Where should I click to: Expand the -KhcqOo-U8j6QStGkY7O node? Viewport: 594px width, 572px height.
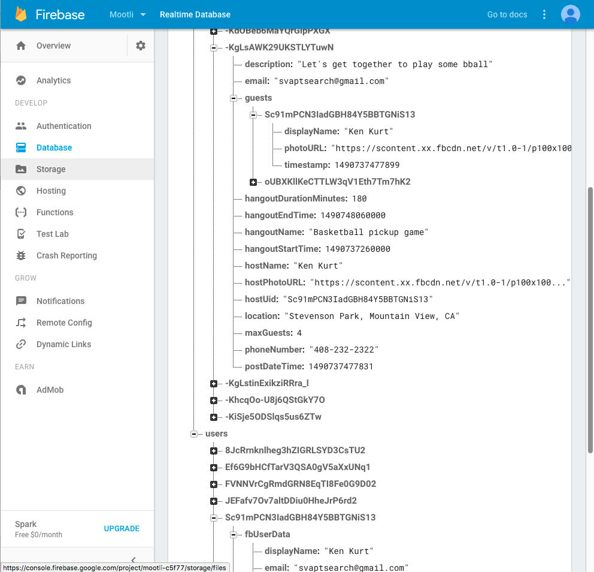pyautogui.click(x=213, y=399)
